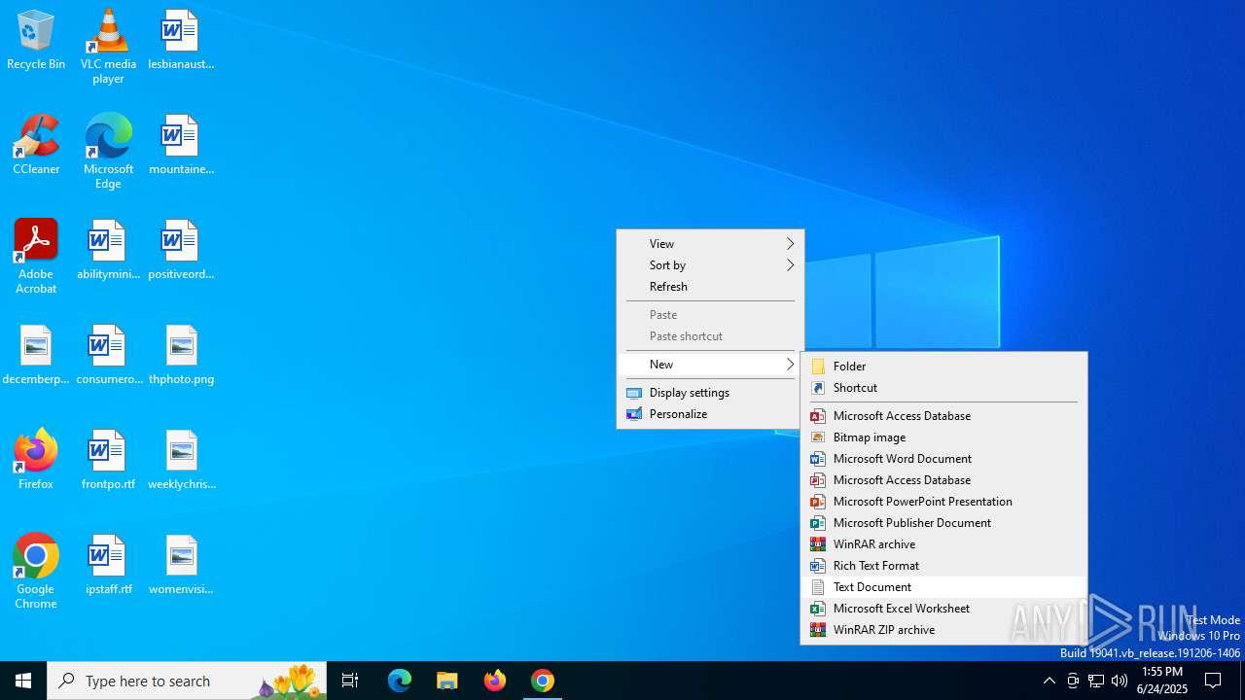Open the volume control in system tray
The height and width of the screenshot is (700, 1245).
(1120, 681)
